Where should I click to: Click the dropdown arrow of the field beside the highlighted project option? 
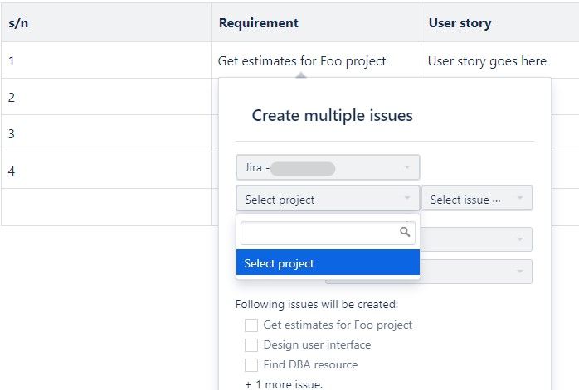[x=520, y=272]
